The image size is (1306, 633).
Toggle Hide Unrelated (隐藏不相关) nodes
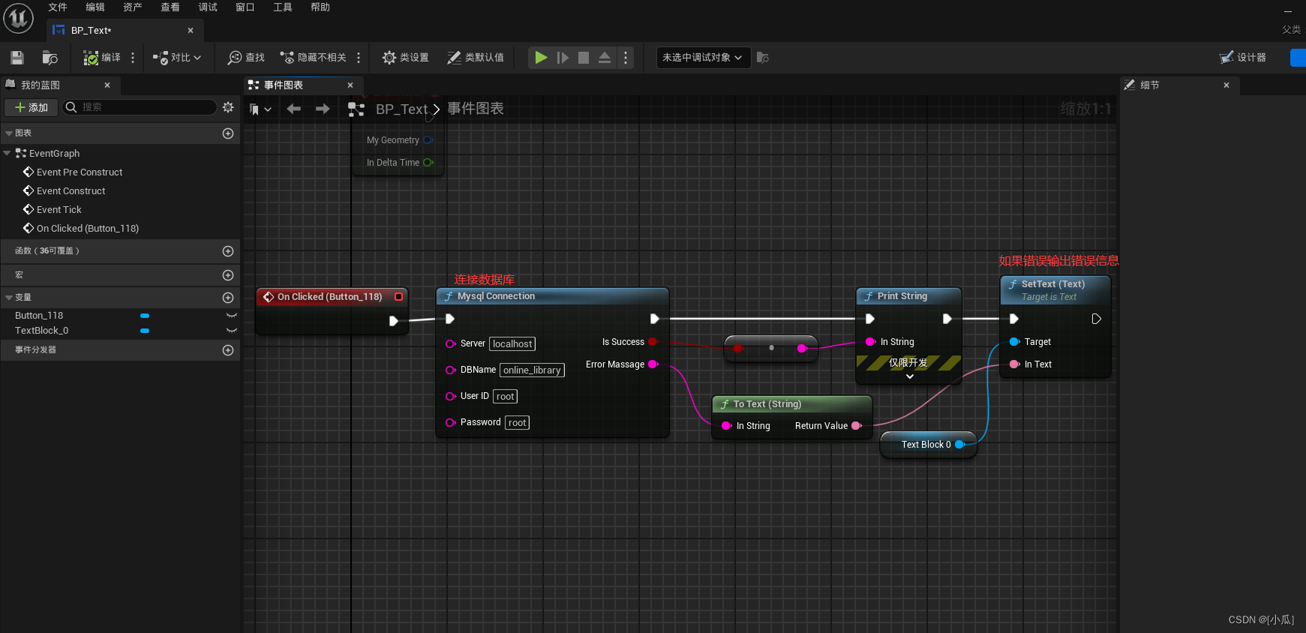[313, 58]
